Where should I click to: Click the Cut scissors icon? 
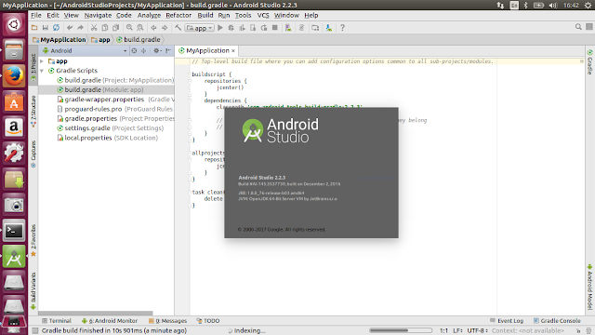[94, 28]
